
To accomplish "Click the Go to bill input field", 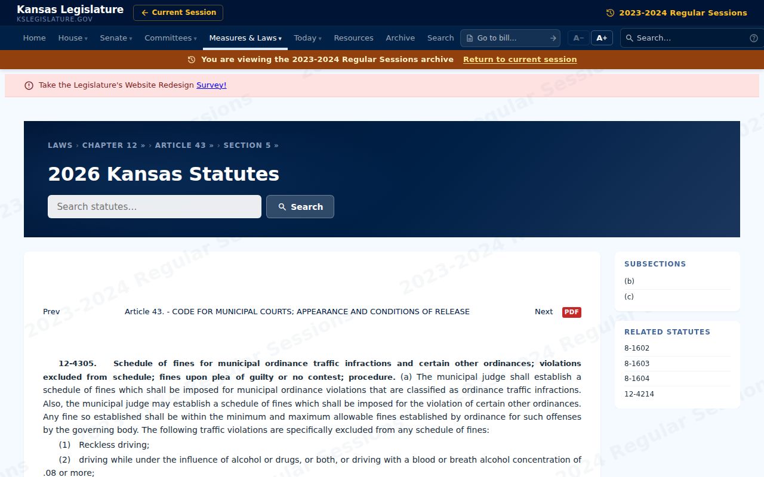I will point(511,38).
